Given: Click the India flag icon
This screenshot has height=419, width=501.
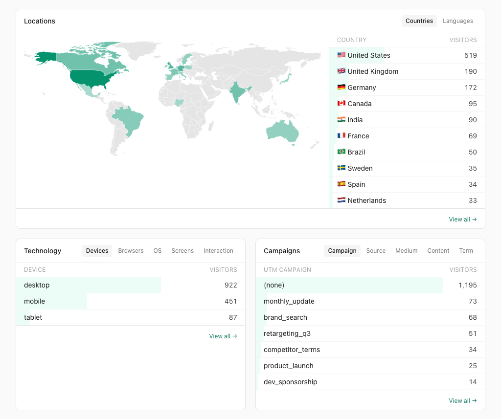Looking at the screenshot, I should pyautogui.click(x=341, y=119).
